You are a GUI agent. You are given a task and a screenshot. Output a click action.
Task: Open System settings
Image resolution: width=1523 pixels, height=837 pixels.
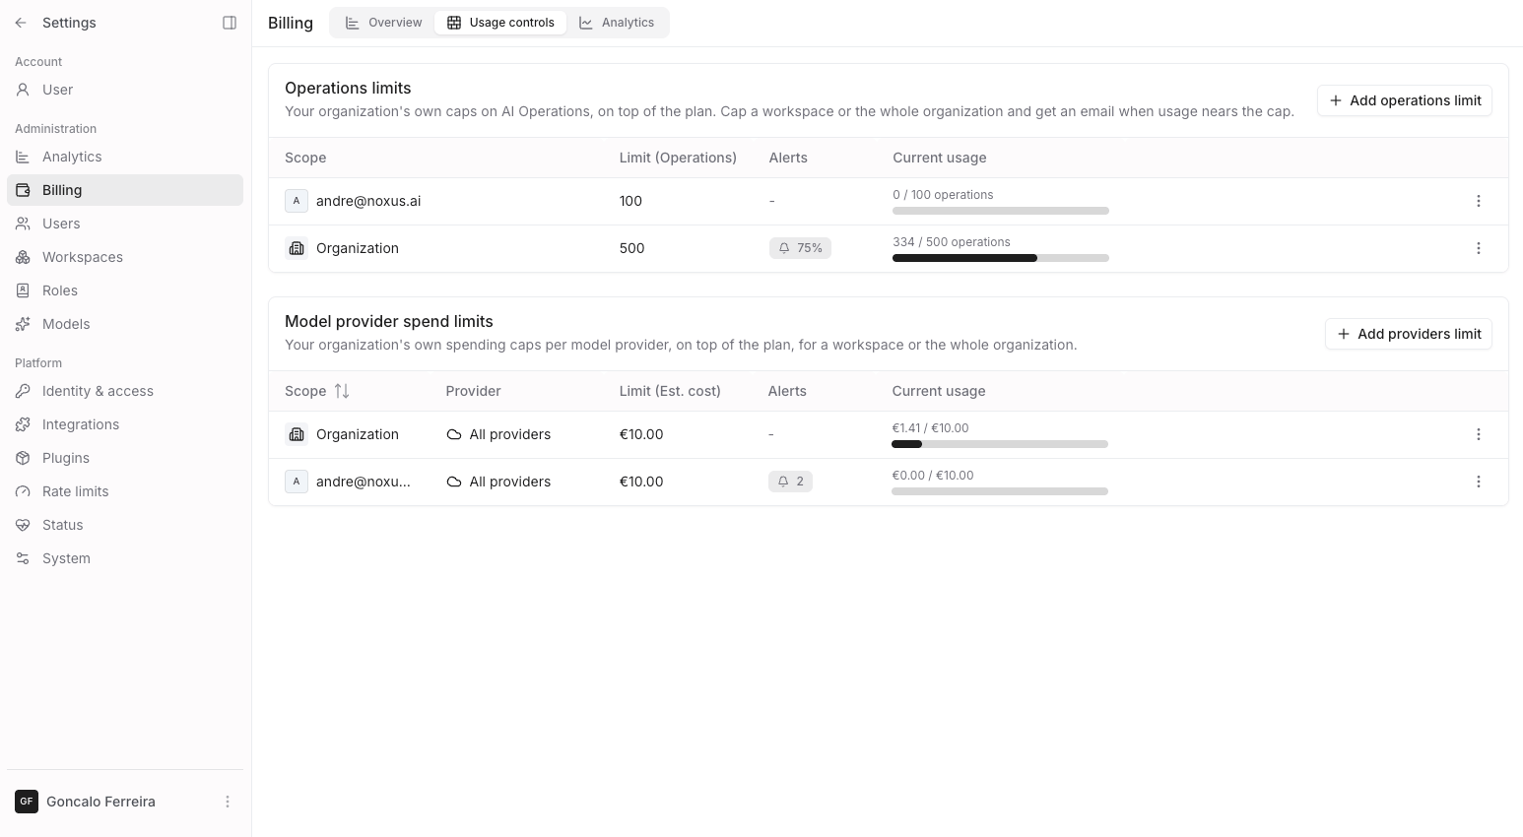pos(125,558)
